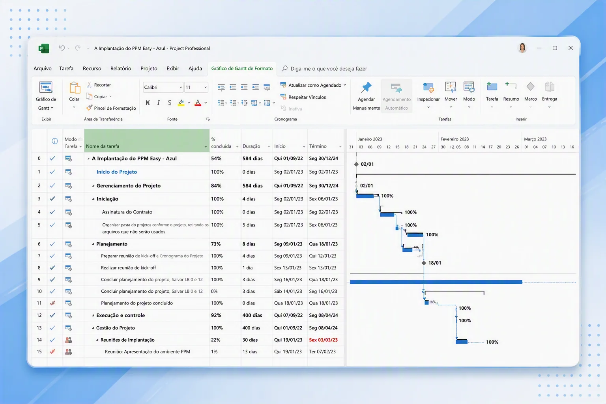This screenshot has height=404, width=606.
Task: Click the Diga-me search field
Action: click(x=325, y=69)
